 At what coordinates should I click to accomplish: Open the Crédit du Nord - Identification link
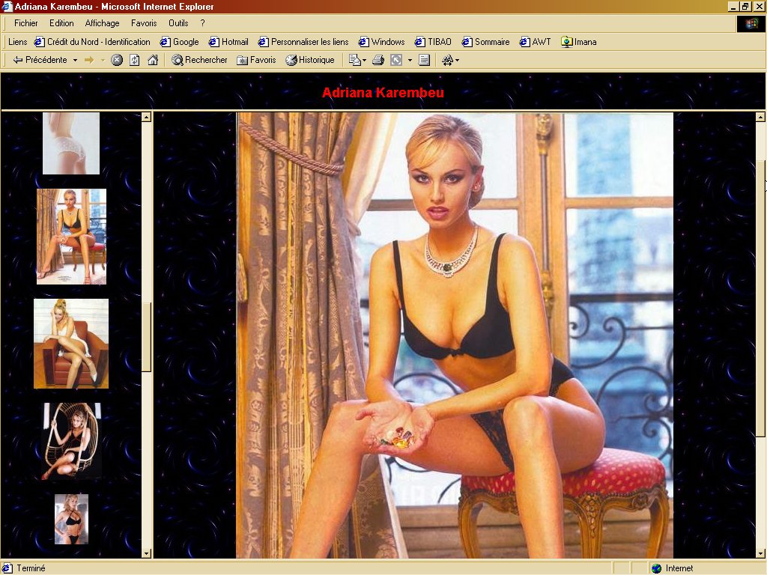[92, 42]
